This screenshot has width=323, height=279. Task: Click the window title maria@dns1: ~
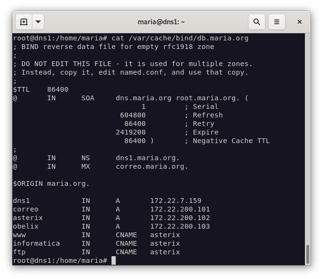(161, 22)
